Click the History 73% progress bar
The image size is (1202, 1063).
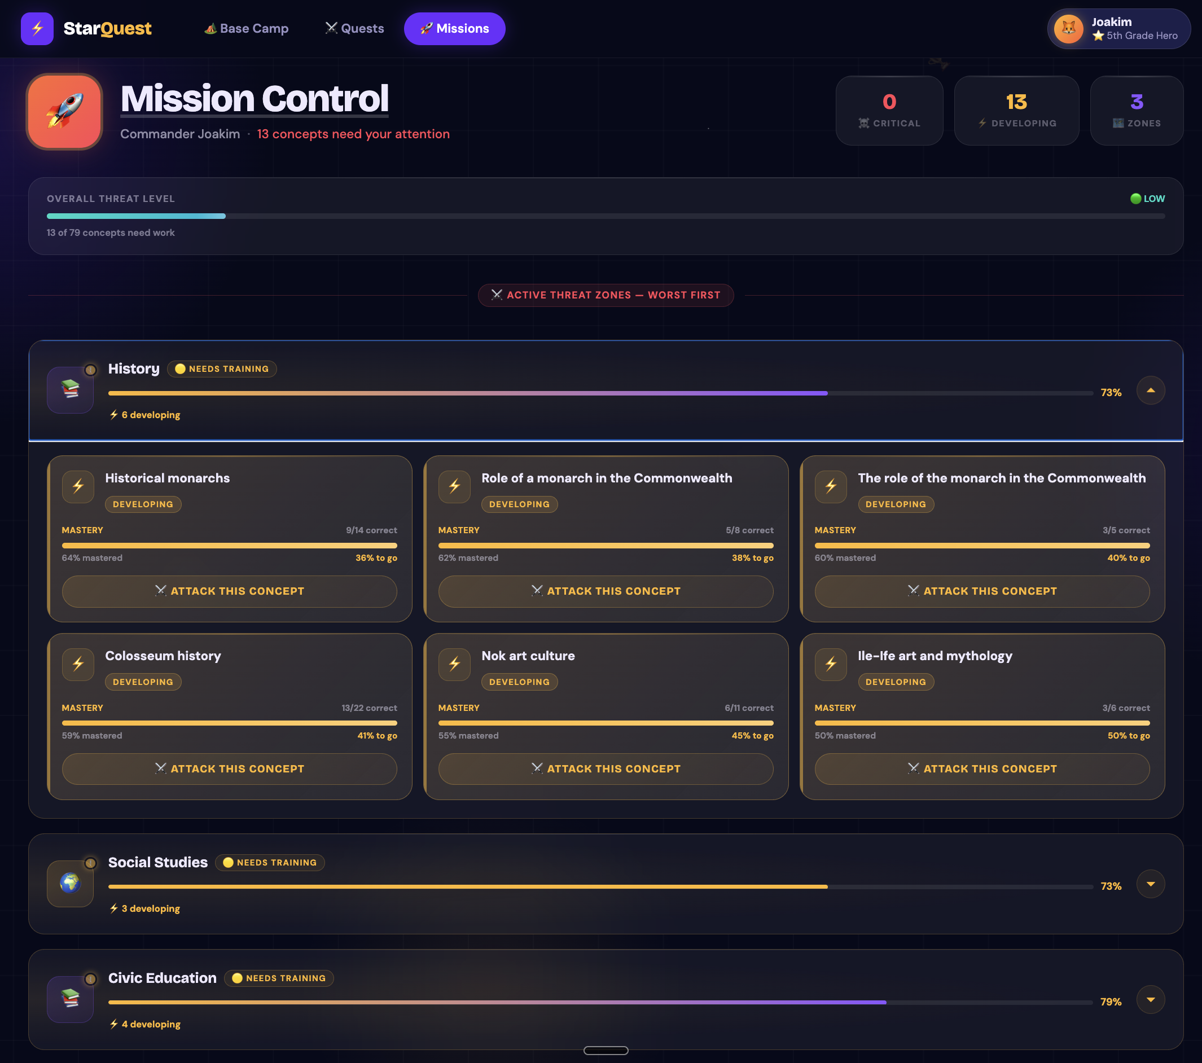(600, 393)
